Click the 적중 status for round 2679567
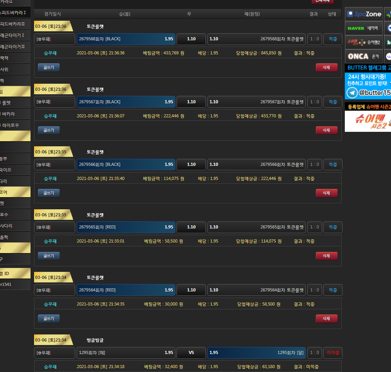 click(333, 102)
